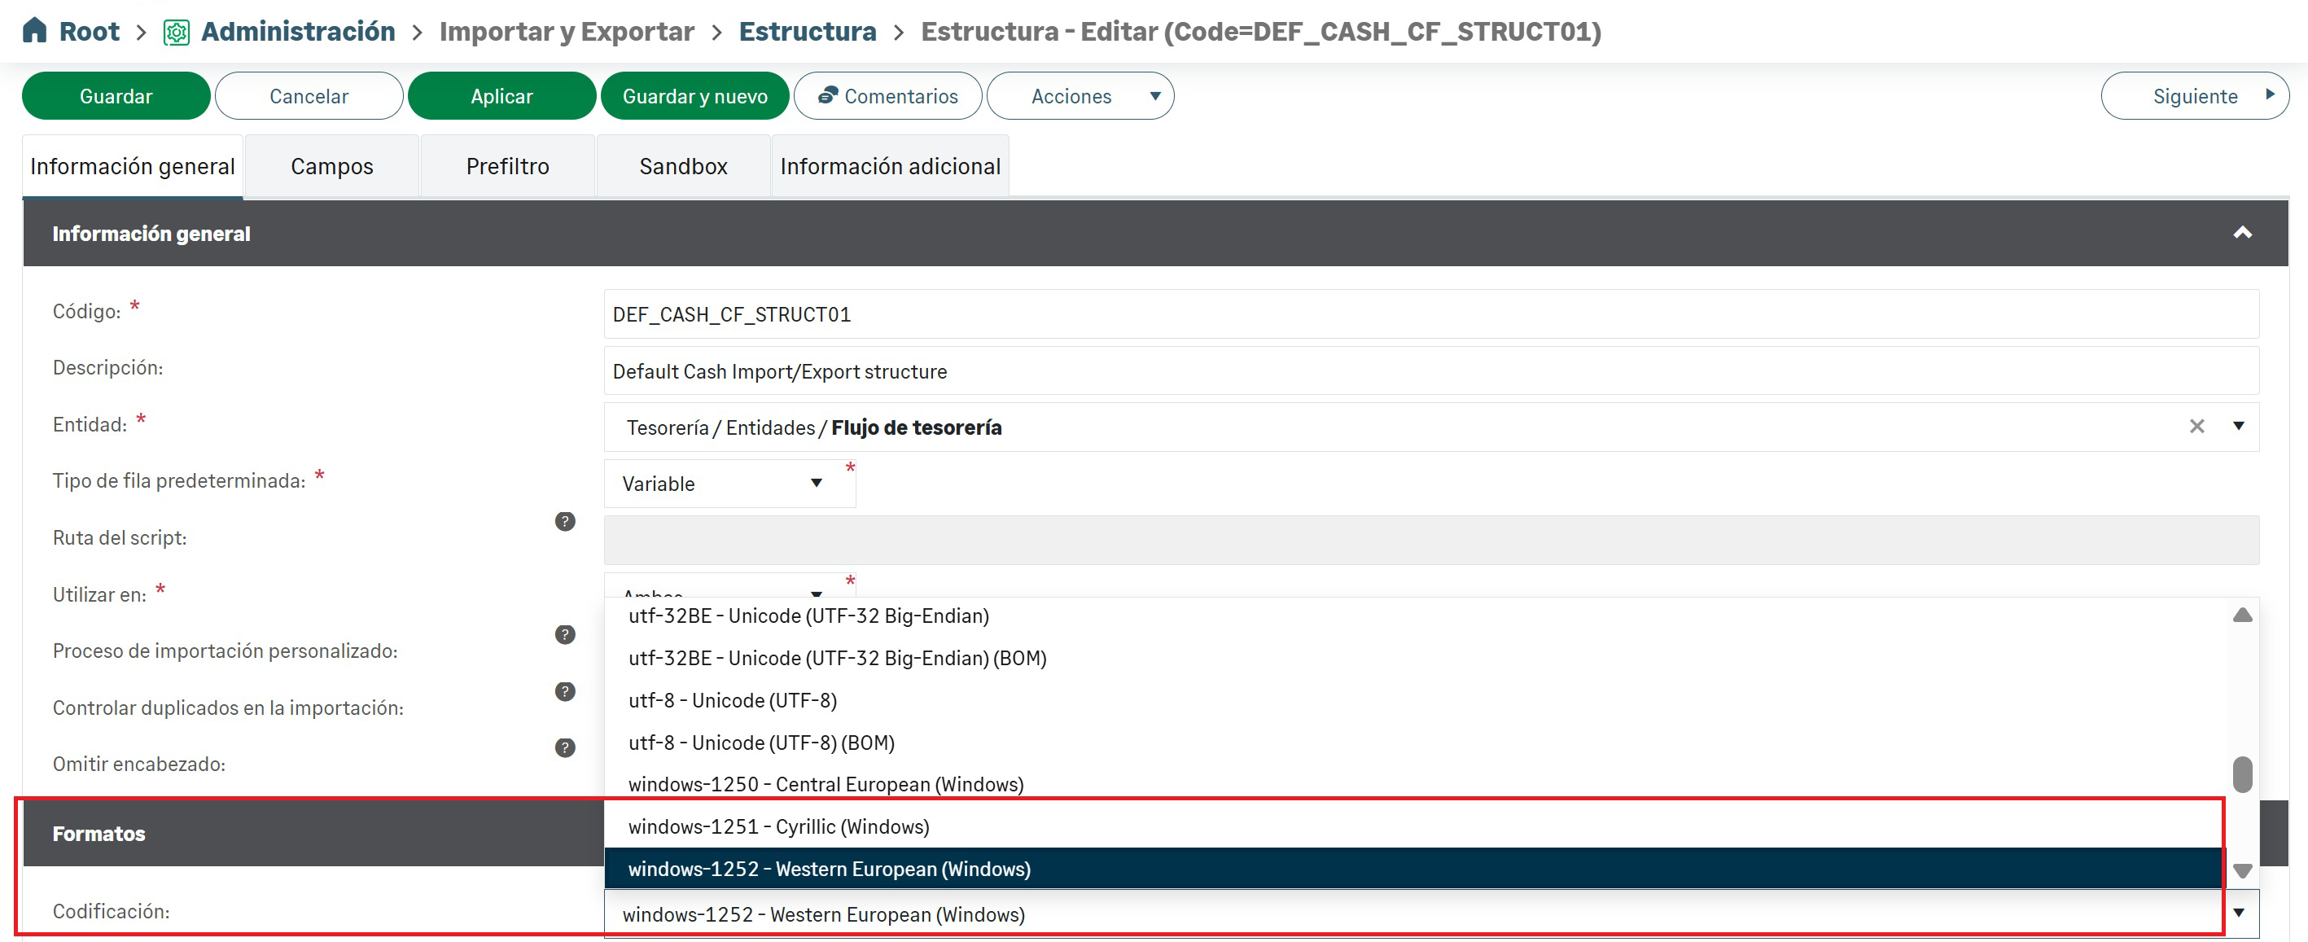2308x942 pixels.
Task: Show help for Controlar duplicados en la importación
Action: 564,691
